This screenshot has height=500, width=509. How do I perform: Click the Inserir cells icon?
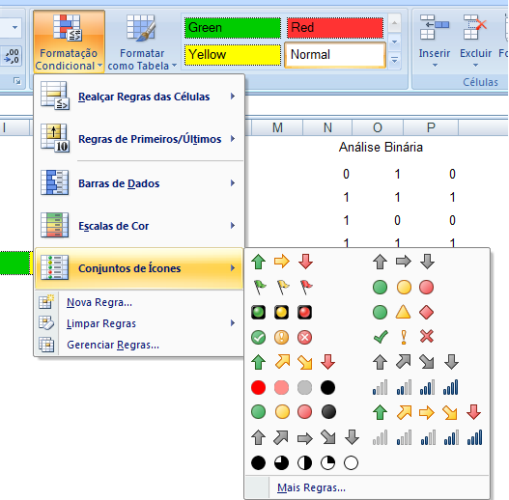[434, 28]
